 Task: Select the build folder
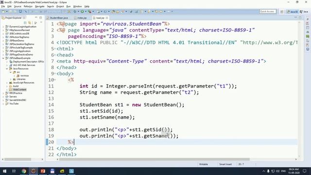(x=16, y=86)
